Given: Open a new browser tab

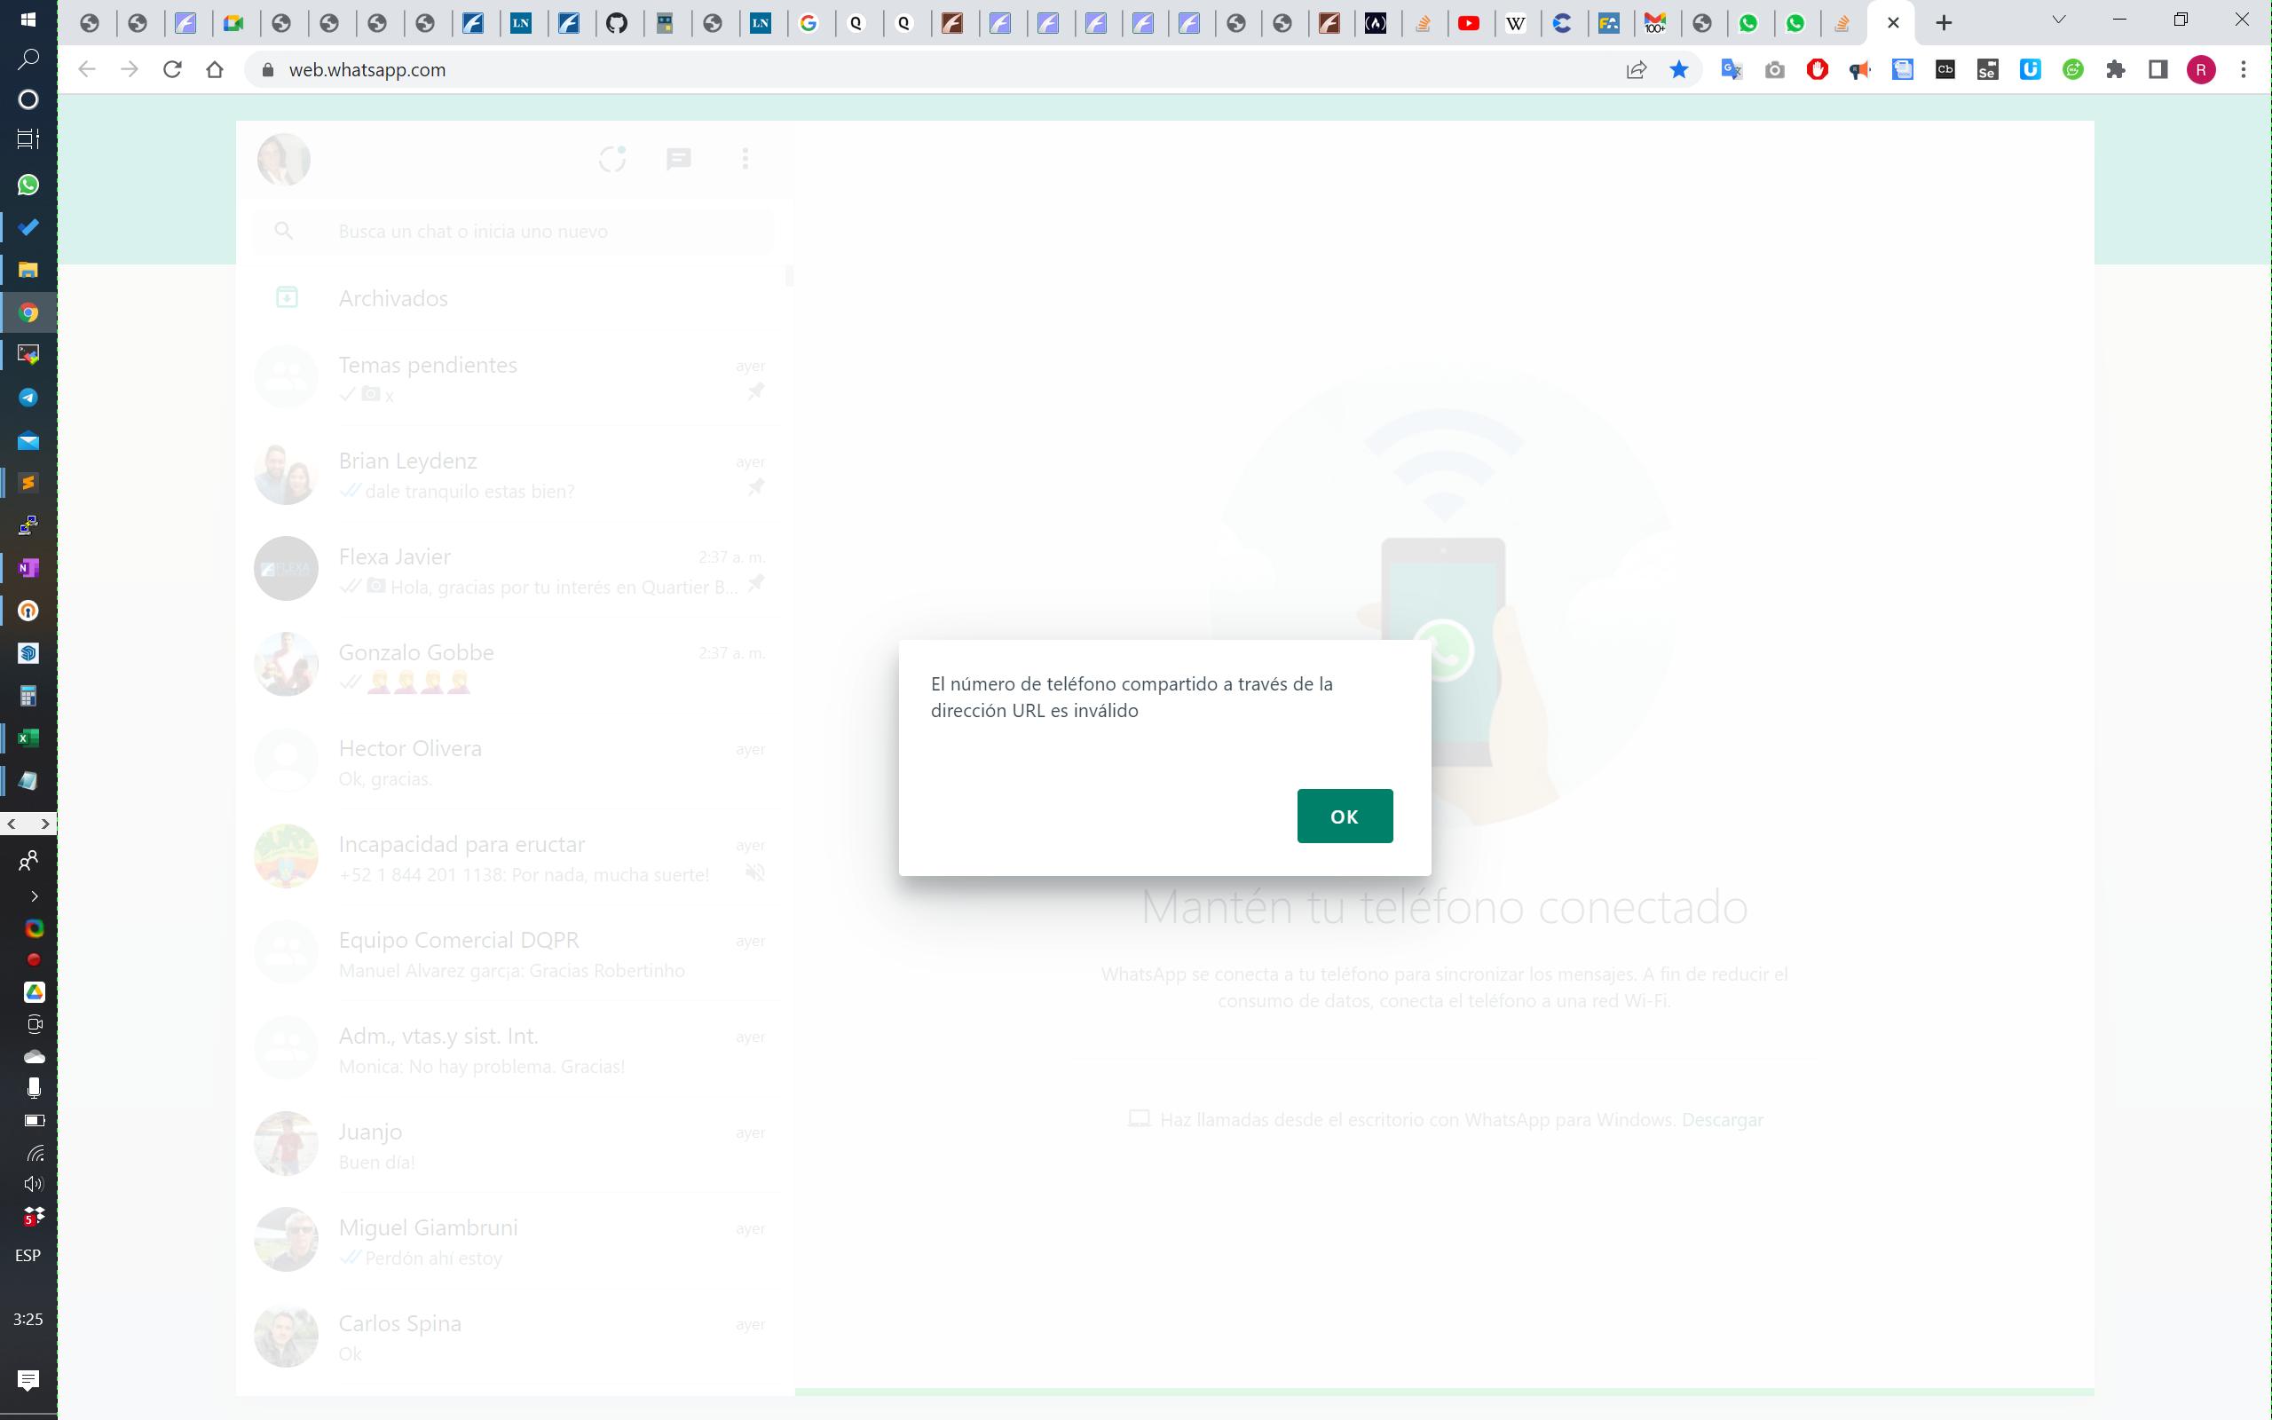Looking at the screenshot, I should coord(1944,22).
